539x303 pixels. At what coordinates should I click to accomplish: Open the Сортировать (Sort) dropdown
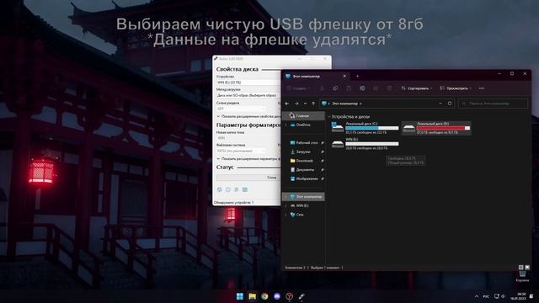(417, 88)
